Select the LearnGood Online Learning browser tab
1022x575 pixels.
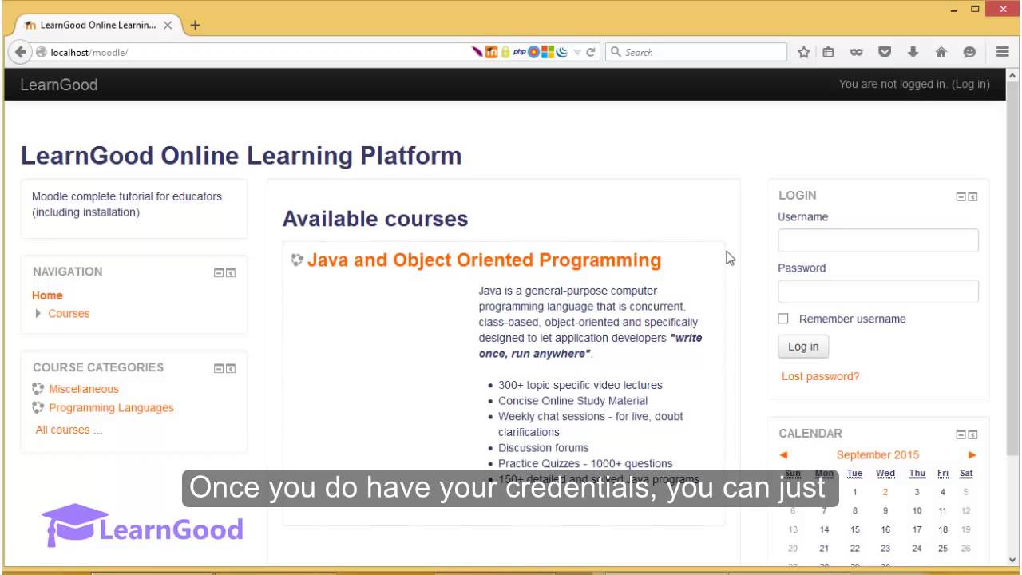[x=98, y=25]
